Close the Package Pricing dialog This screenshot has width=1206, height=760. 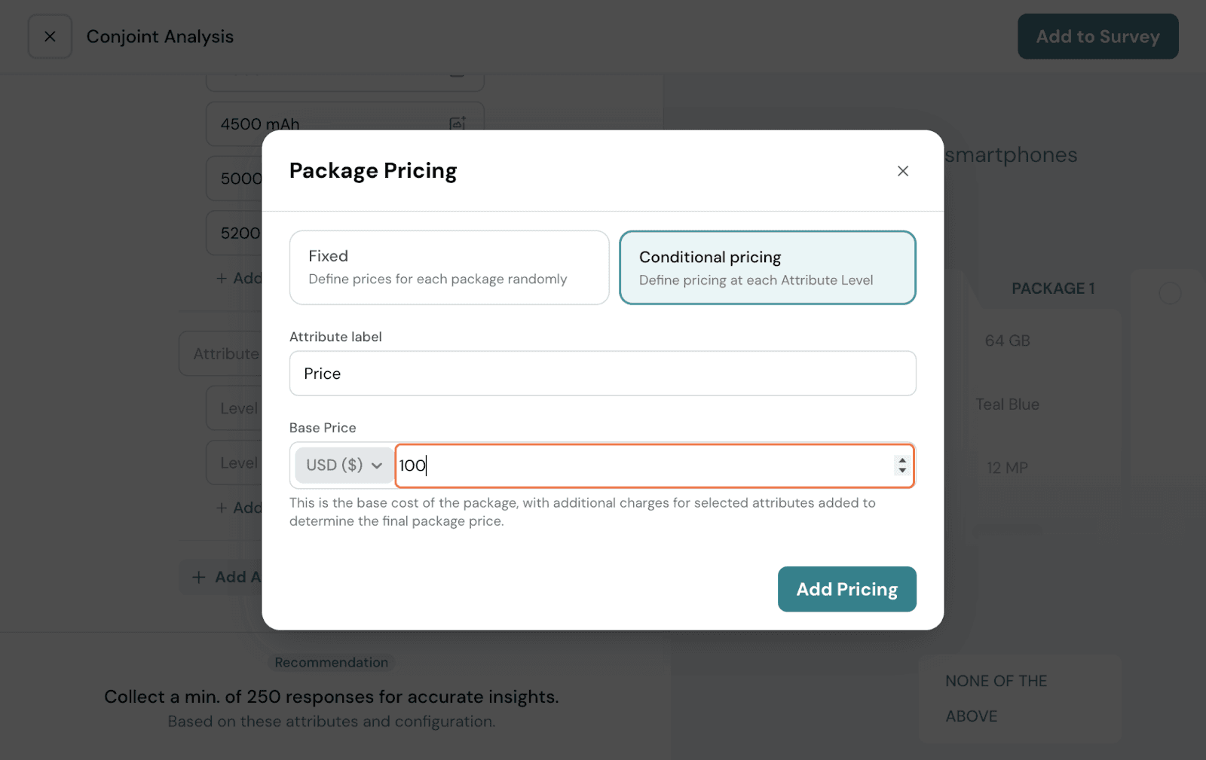tap(902, 171)
